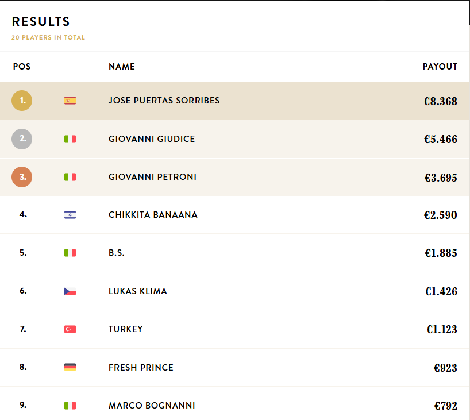Click the POS column header
Screen dimensions: 470x420
pyautogui.click(x=22, y=67)
